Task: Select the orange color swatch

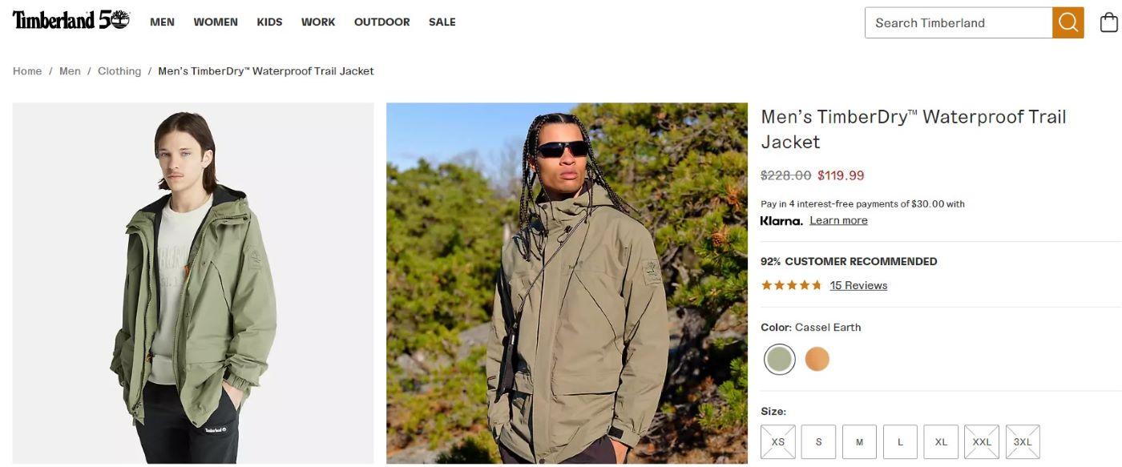Action: click(817, 359)
